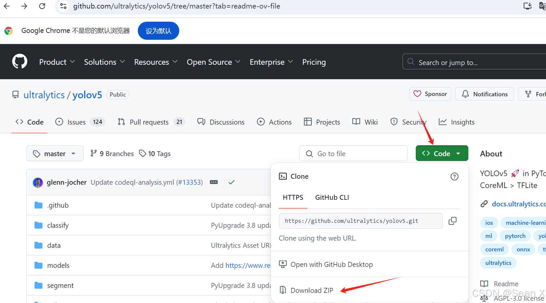
Task: Click Open with GitHub Desktop
Action: 332,264
